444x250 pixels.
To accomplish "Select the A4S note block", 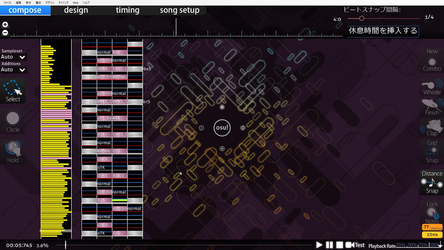I will click(x=119, y=233).
